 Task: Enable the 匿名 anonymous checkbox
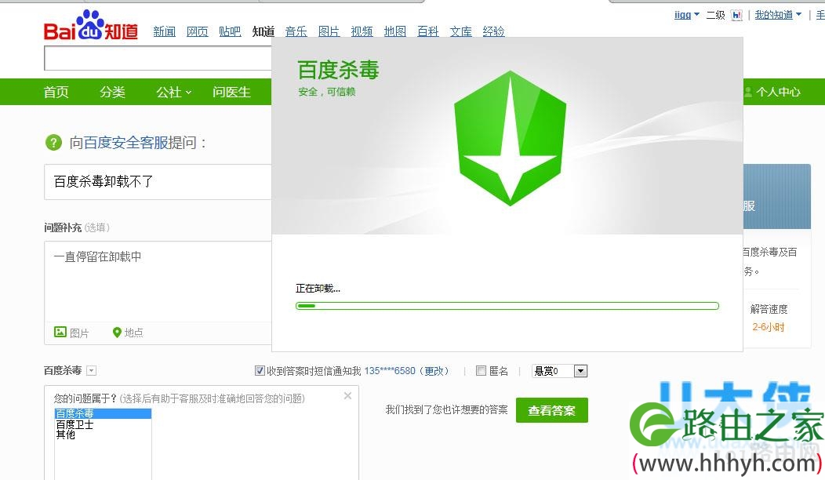(482, 370)
